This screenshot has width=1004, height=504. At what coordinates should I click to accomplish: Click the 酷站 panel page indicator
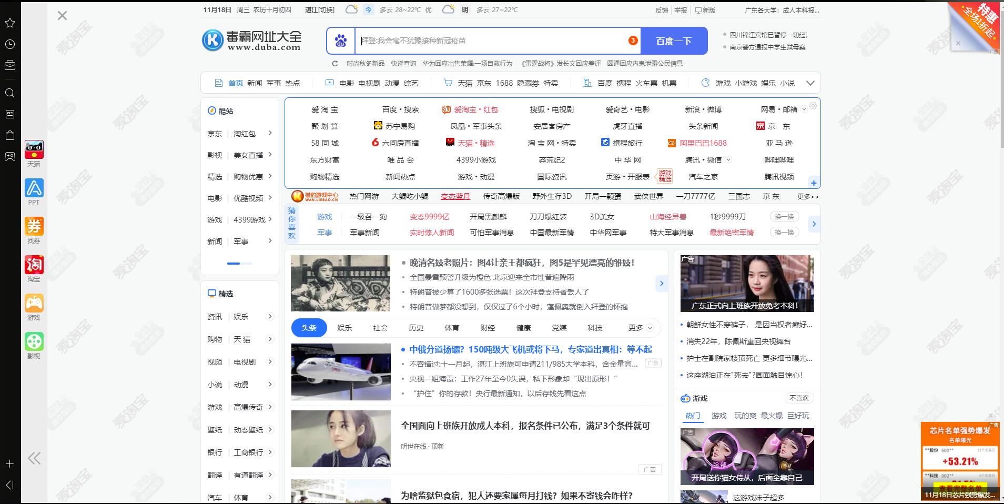pyautogui.click(x=240, y=264)
